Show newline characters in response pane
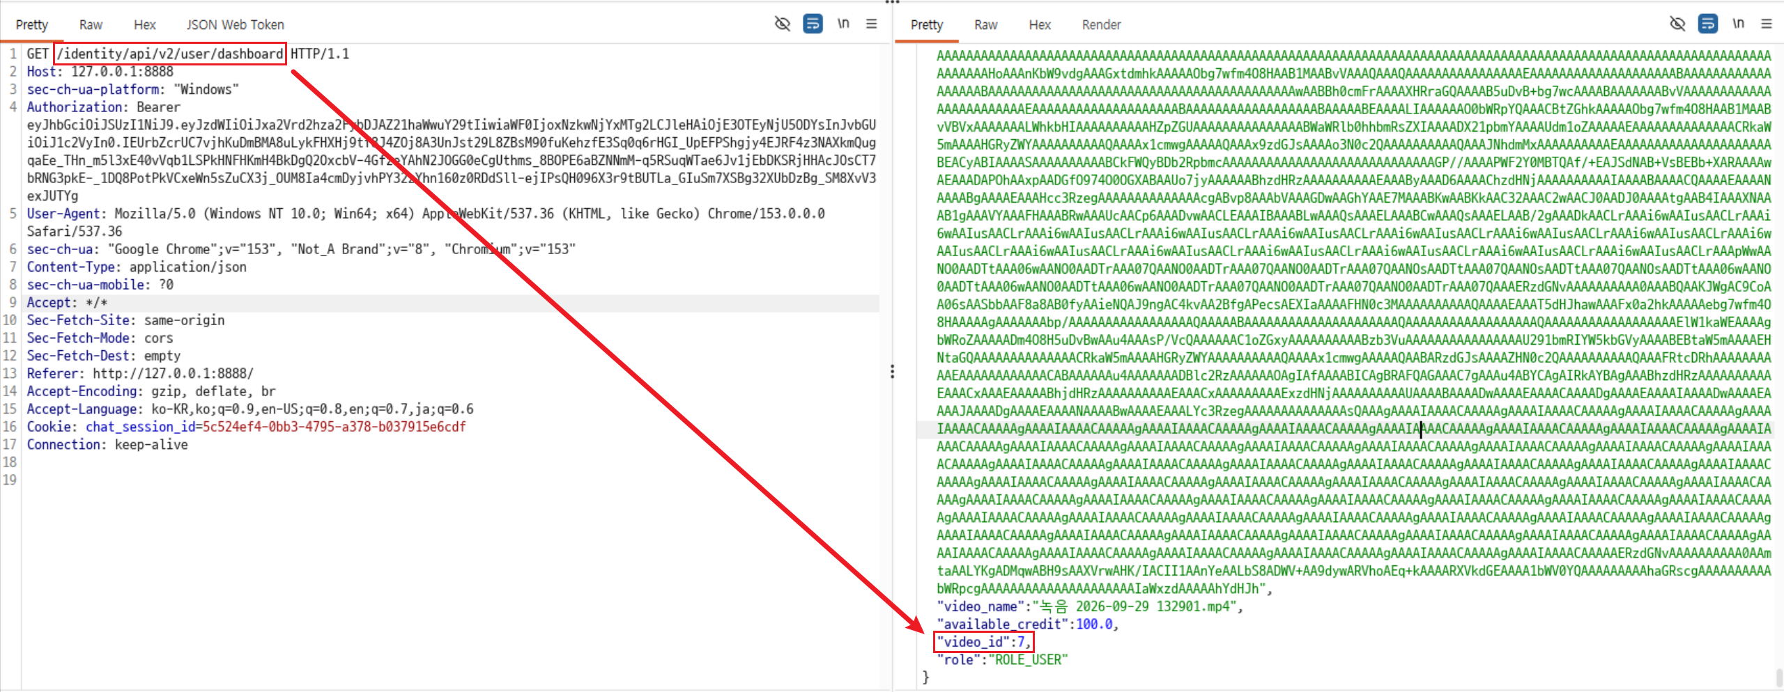The height and width of the screenshot is (692, 1784). [1738, 24]
